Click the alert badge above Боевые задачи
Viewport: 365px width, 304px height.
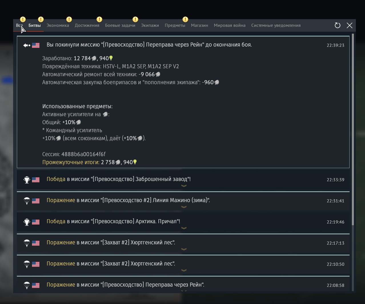[135, 19]
